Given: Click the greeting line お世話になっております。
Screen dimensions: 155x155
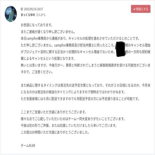Looking at the screenshot, I should click(37, 25).
